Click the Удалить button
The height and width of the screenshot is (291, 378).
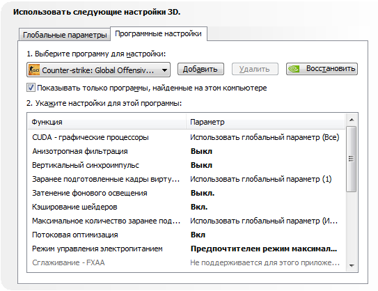pos(255,69)
